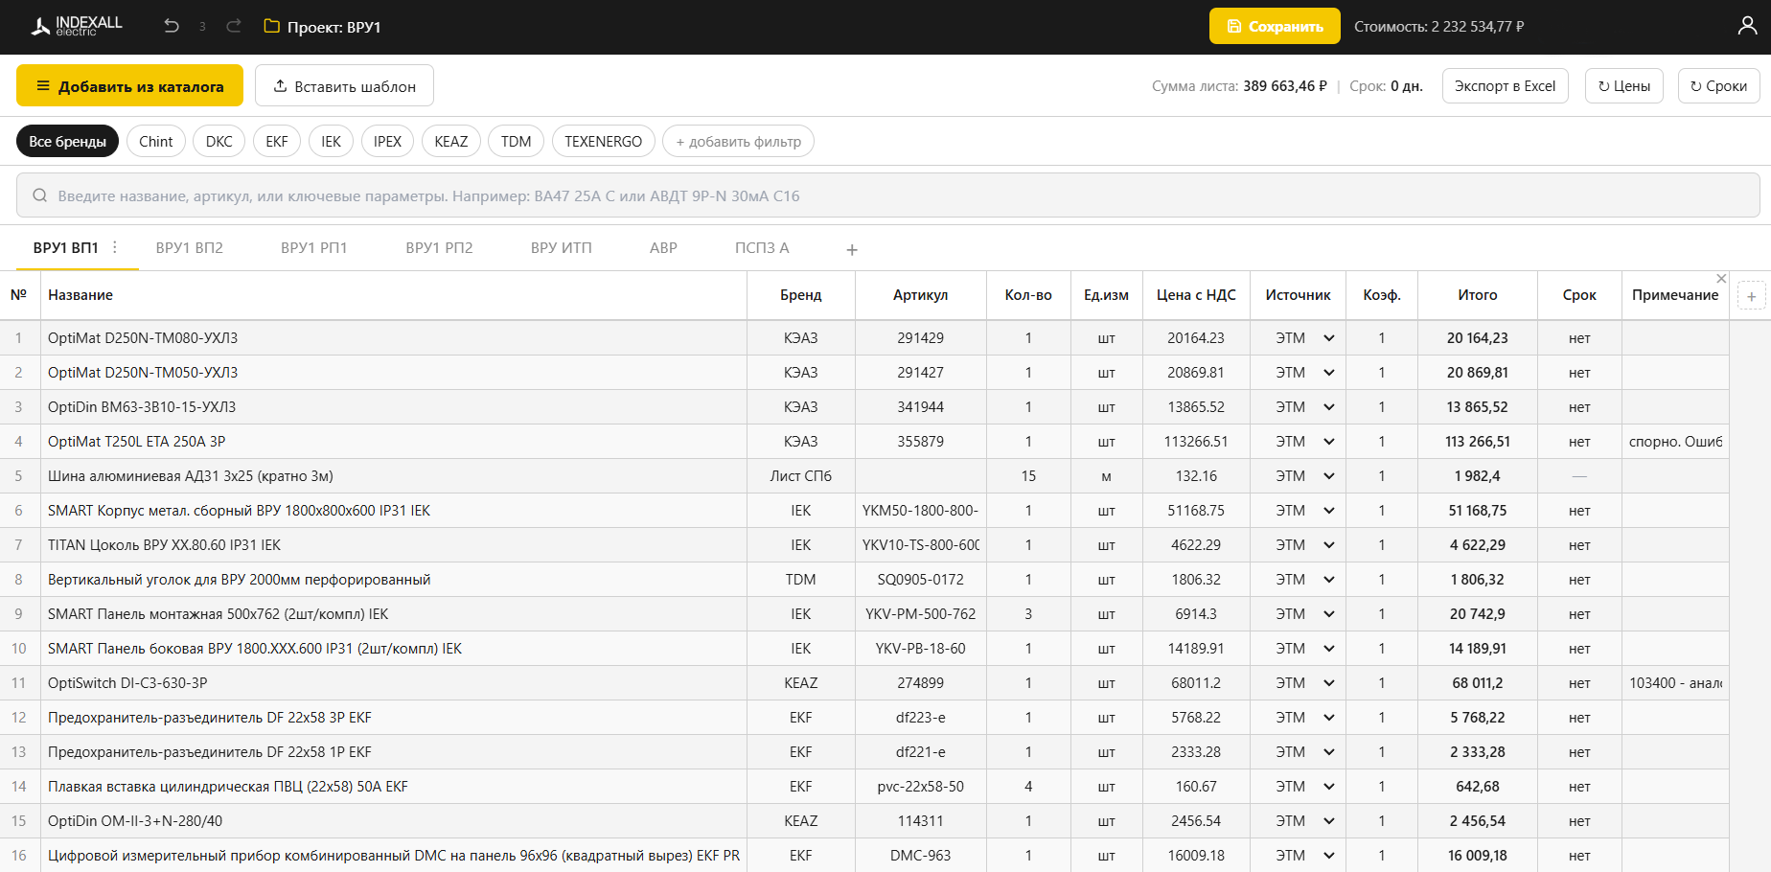Filter by KEAZ brand chip
The width and height of the screenshot is (1771, 872).
450,142
